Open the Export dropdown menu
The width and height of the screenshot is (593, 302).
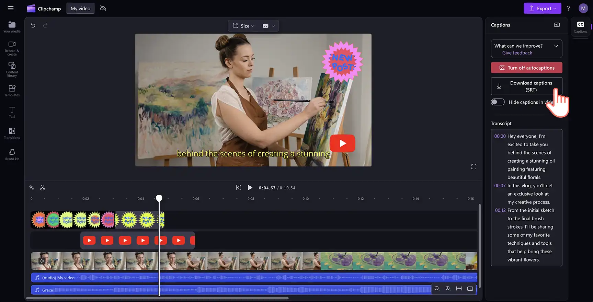click(543, 8)
